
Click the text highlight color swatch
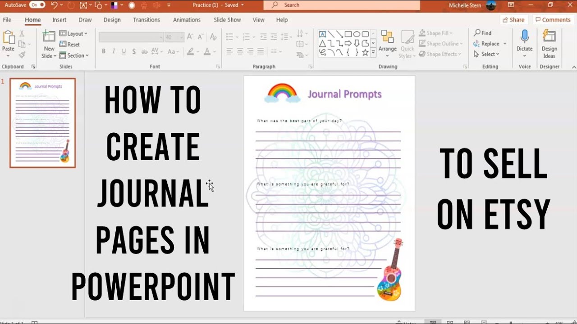tap(191, 51)
